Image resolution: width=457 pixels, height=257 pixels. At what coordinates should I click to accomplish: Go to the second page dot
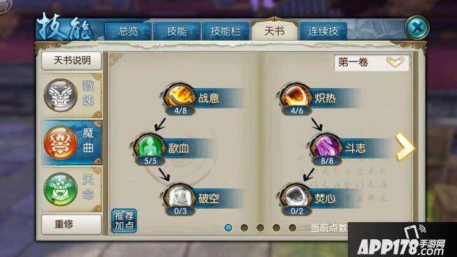point(244,228)
